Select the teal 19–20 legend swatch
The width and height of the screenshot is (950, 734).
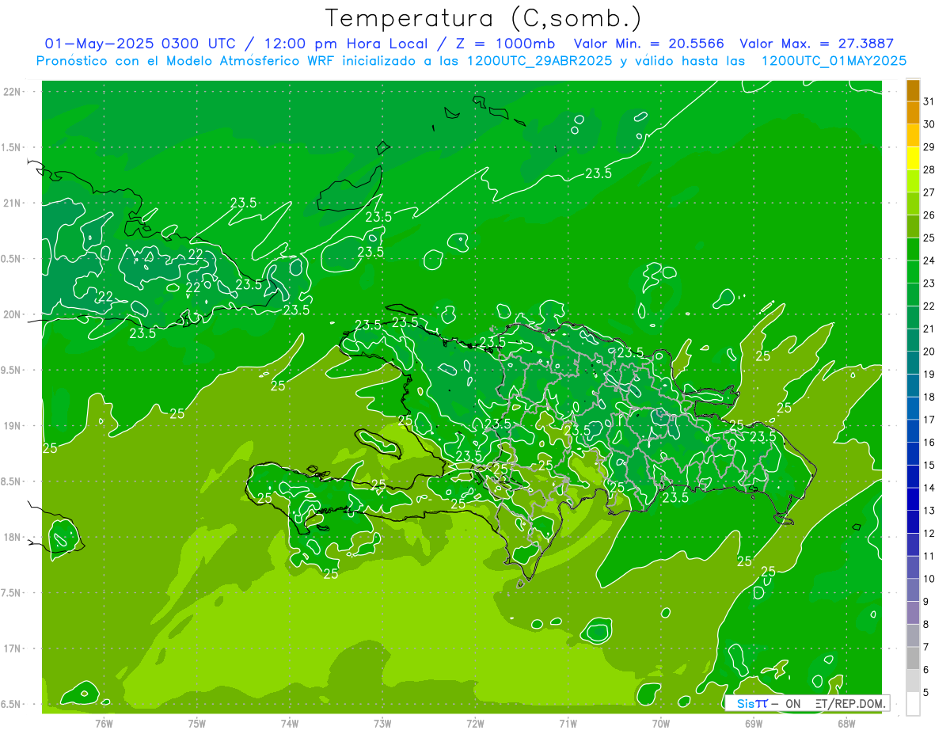pos(913,363)
